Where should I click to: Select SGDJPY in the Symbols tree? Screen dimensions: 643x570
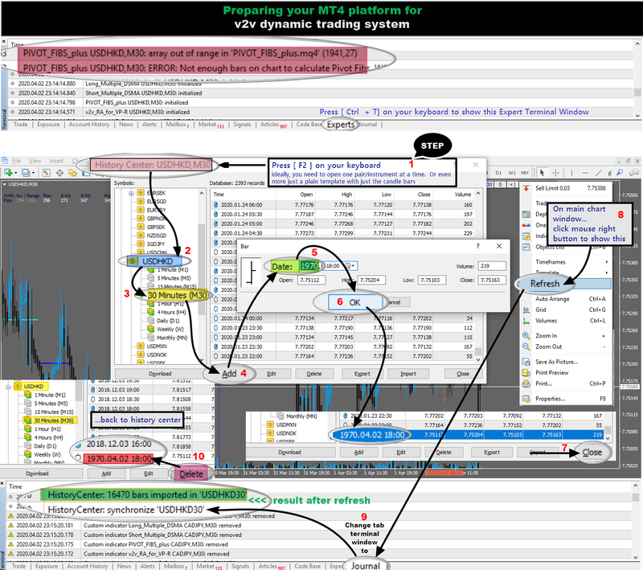pos(157,244)
